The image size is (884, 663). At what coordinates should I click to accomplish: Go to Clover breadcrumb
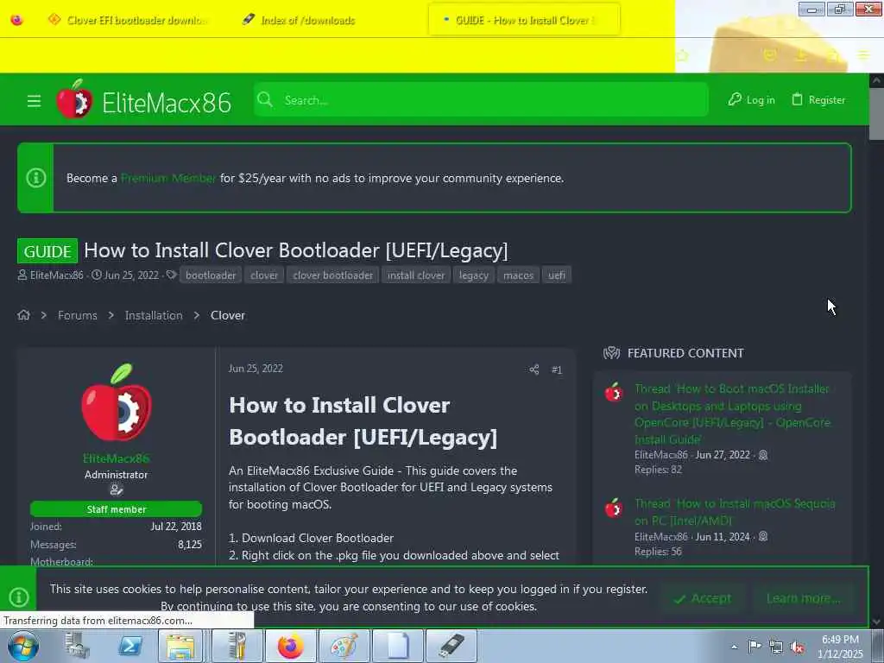[x=228, y=315]
